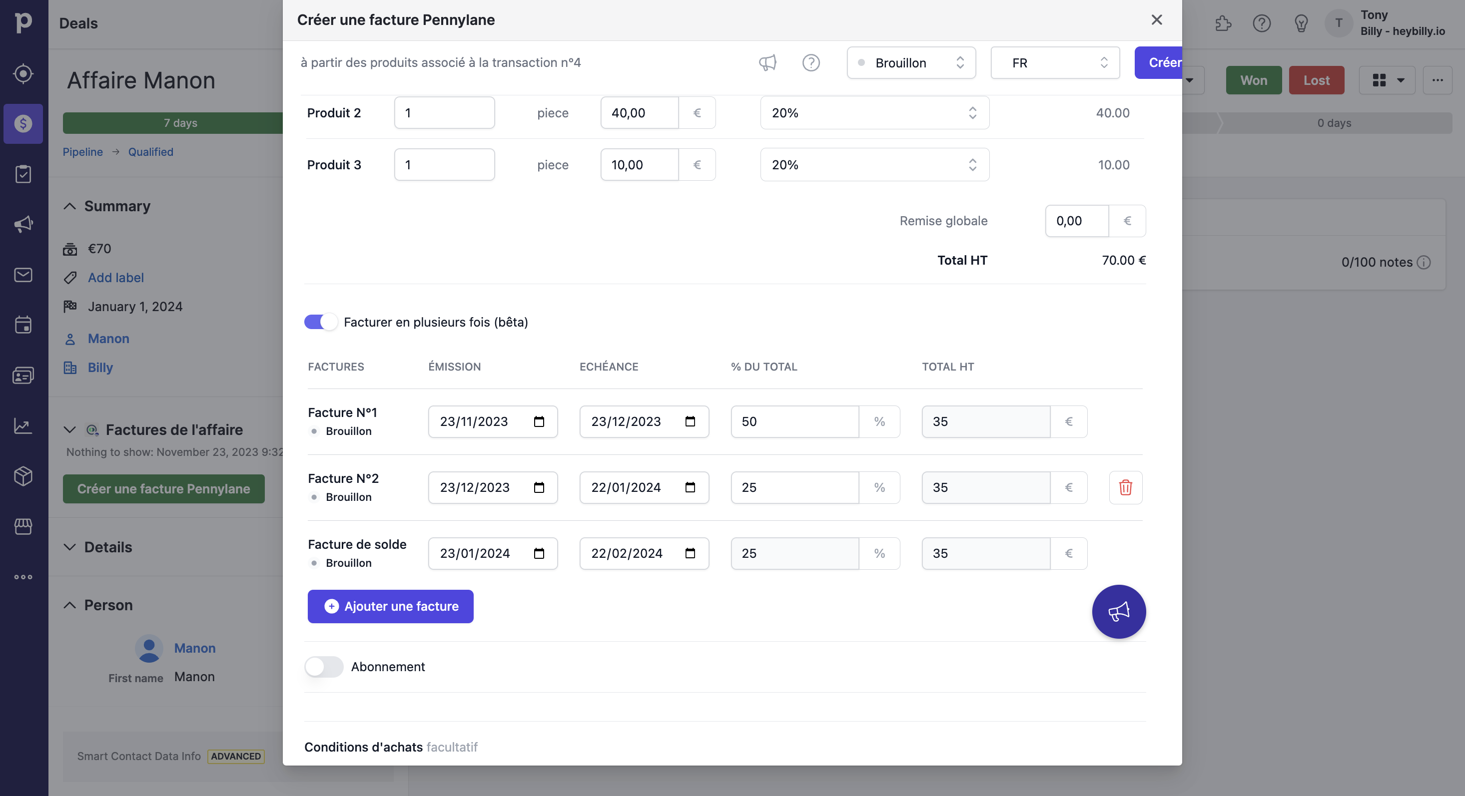Open the Brouillon status dropdown

911,62
